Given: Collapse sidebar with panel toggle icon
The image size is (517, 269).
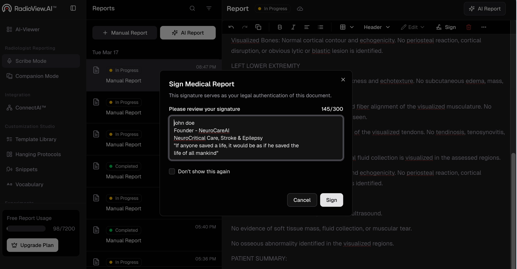Looking at the screenshot, I should 73,8.
